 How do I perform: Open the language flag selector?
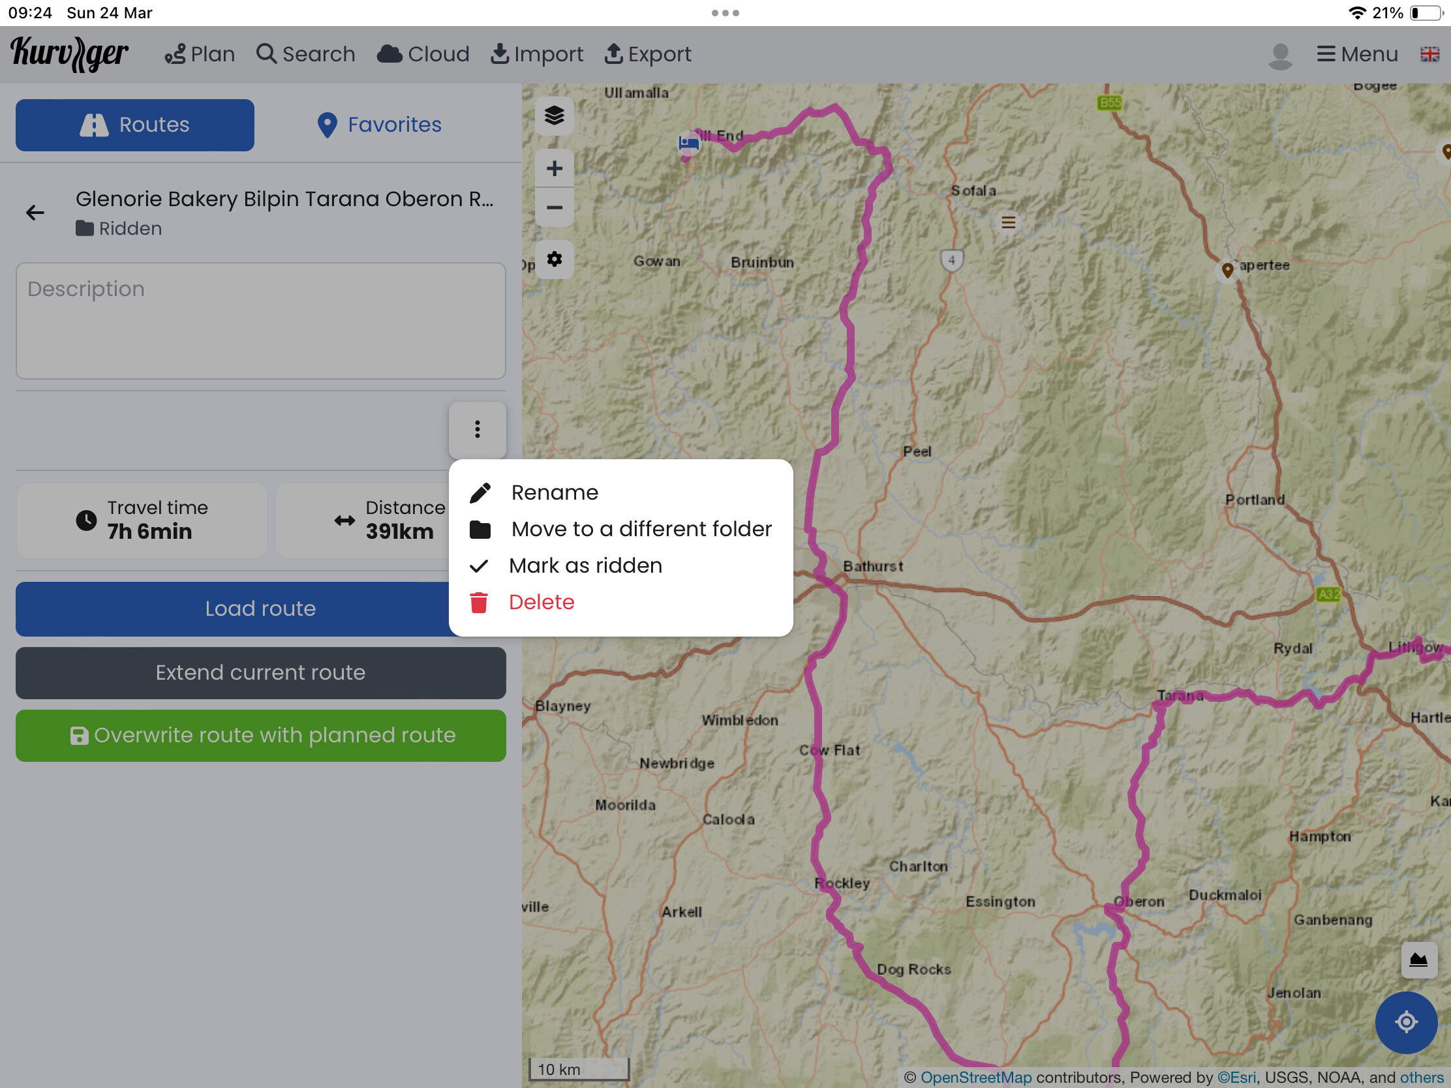tap(1429, 54)
